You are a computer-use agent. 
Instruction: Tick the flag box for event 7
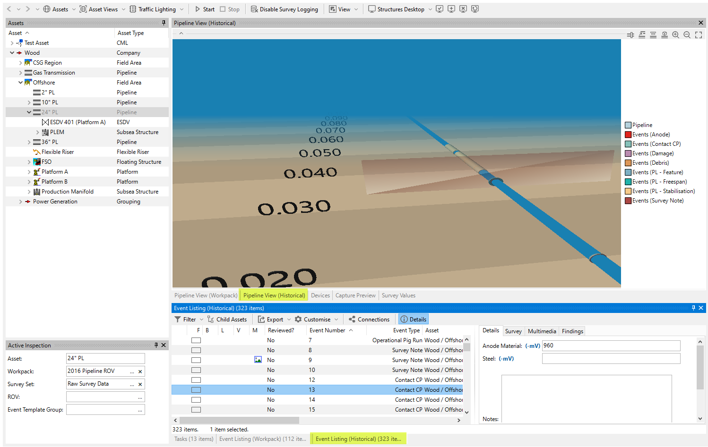pos(196,340)
